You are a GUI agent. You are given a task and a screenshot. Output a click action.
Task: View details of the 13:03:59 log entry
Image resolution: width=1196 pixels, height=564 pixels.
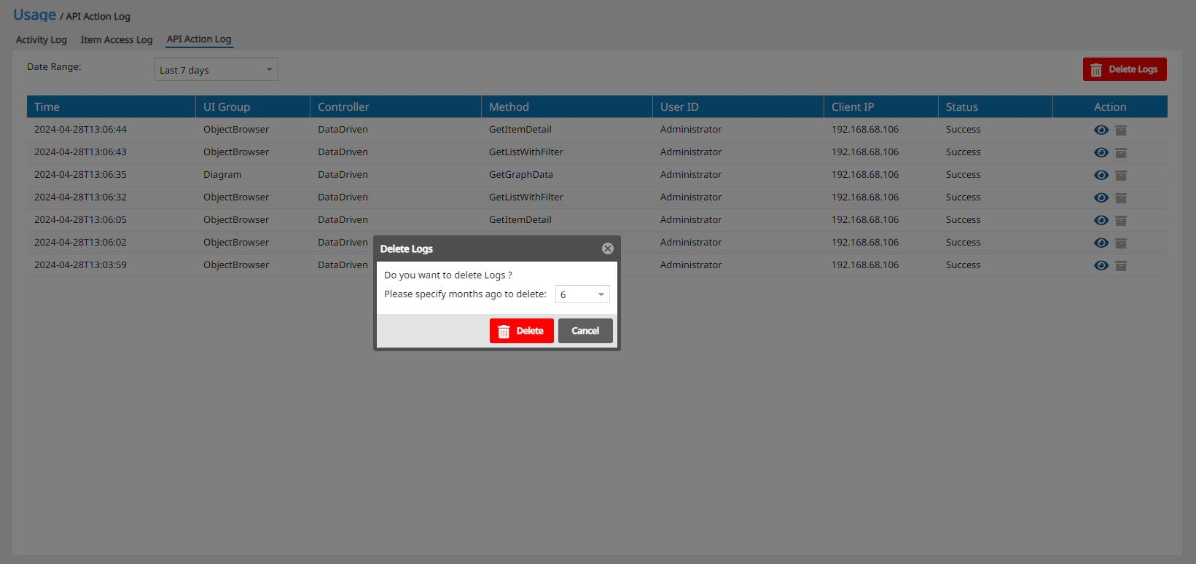(x=1101, y=265)
